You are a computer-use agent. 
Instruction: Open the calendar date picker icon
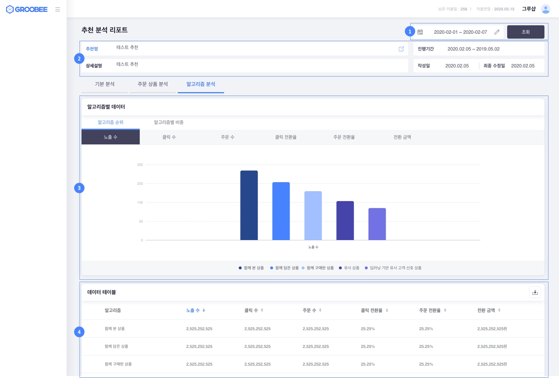[420, 32]
